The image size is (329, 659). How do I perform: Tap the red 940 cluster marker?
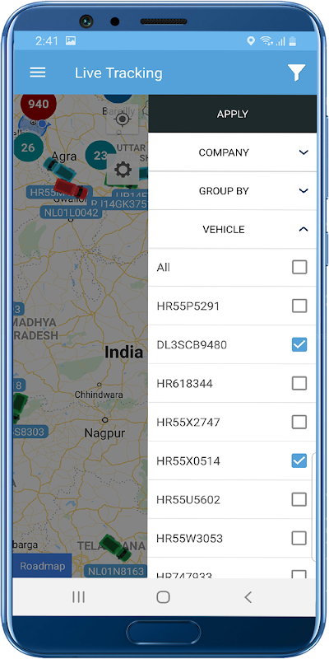pos(39,105)
